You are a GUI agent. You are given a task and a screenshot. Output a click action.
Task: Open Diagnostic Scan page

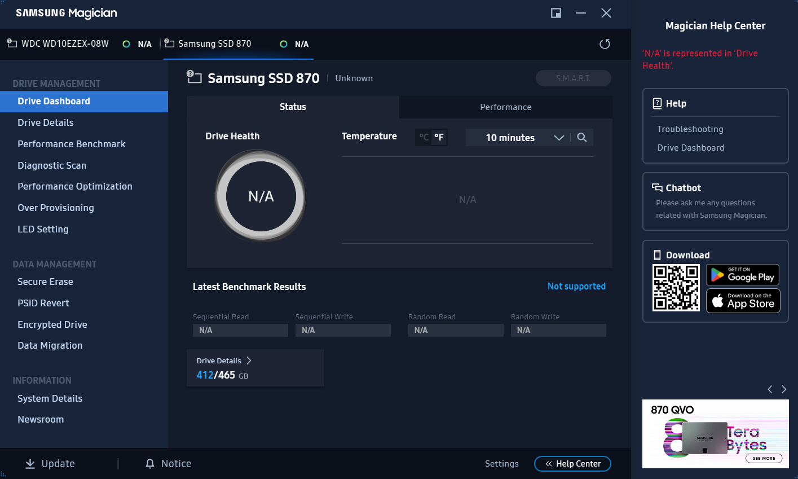click(x=52, y=165)
